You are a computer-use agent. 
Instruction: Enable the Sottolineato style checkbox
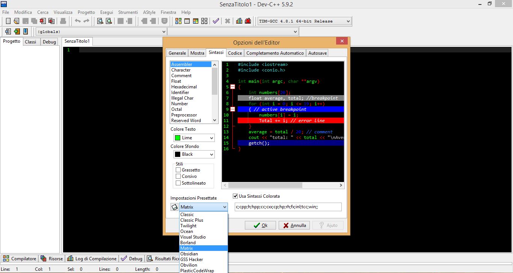pos(178,183)
